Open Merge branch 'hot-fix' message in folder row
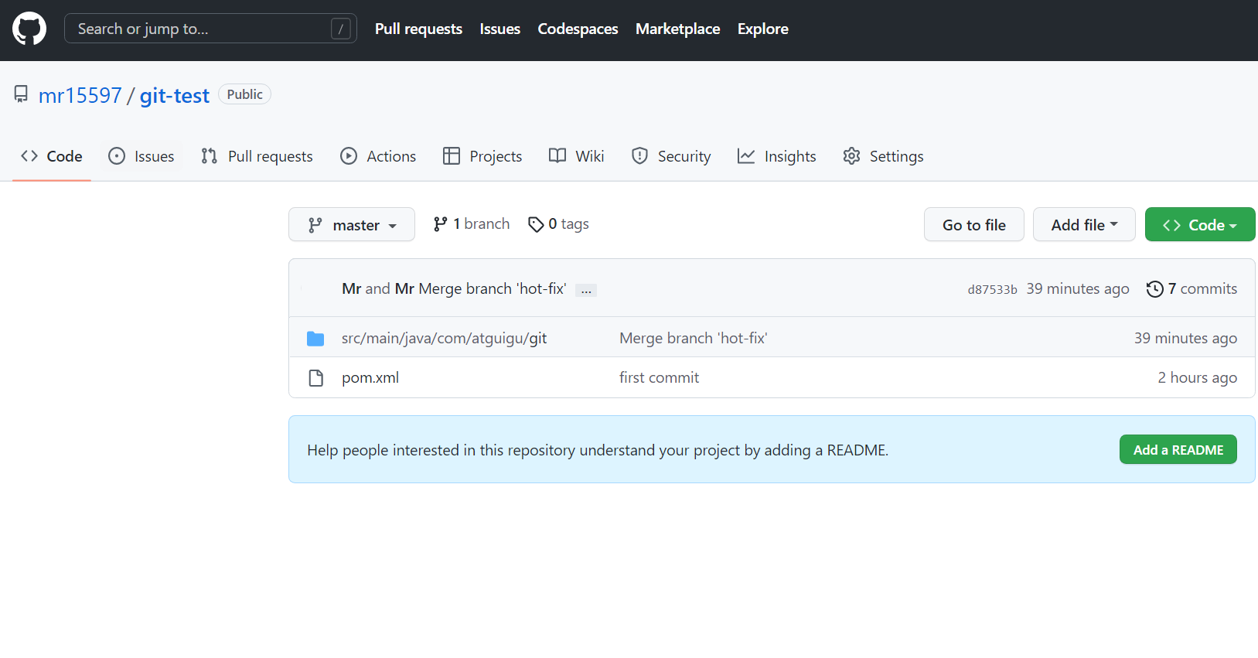Screen dimensions: 1258x658 694,338
